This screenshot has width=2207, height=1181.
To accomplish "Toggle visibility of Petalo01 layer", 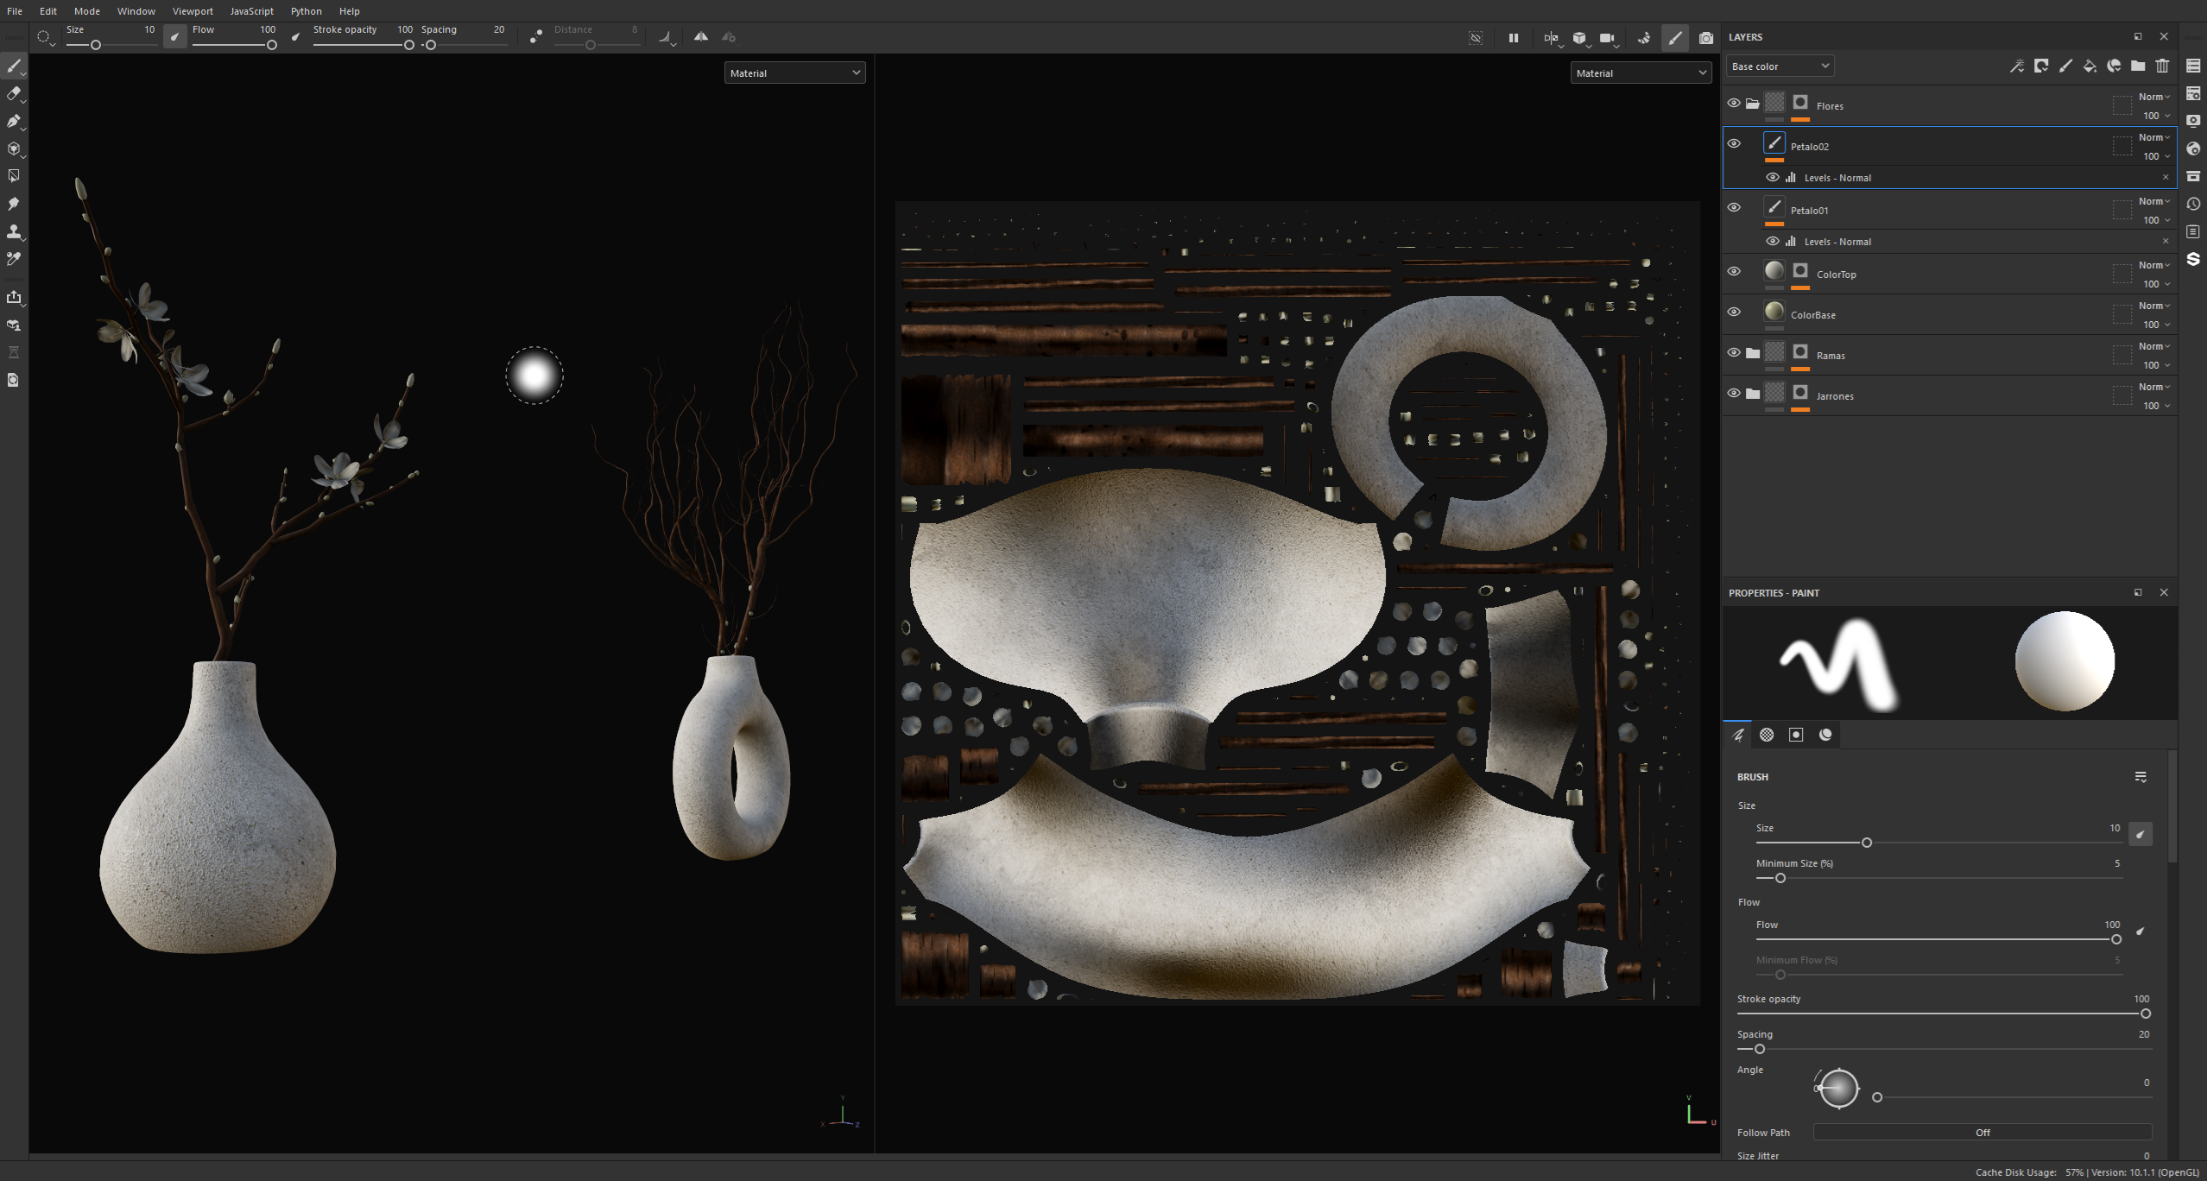I will (x=1734, y=208).
